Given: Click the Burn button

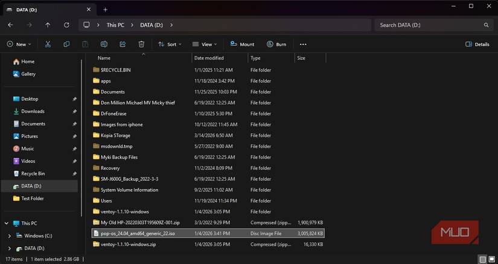Looking at the screenshot, I should 276,45.
